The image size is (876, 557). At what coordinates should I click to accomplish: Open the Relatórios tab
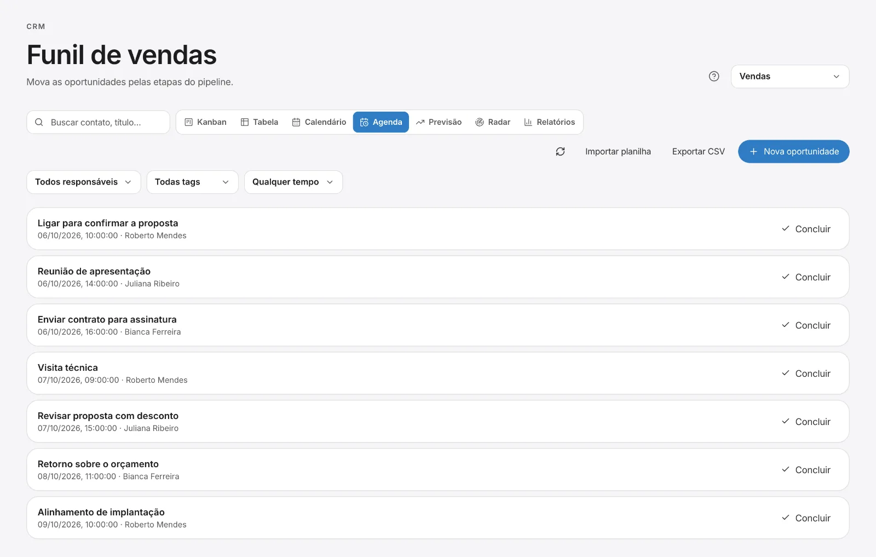coord(550,122)
